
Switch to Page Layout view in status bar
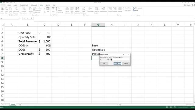(x=171, y=107)
